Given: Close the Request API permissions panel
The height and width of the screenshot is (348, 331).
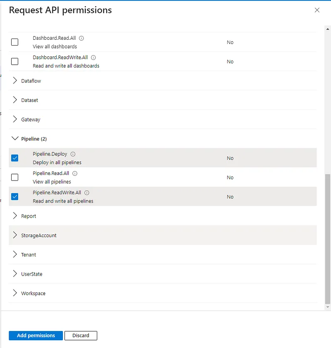Looking at the screenshot, I should [x=317, y=10].
